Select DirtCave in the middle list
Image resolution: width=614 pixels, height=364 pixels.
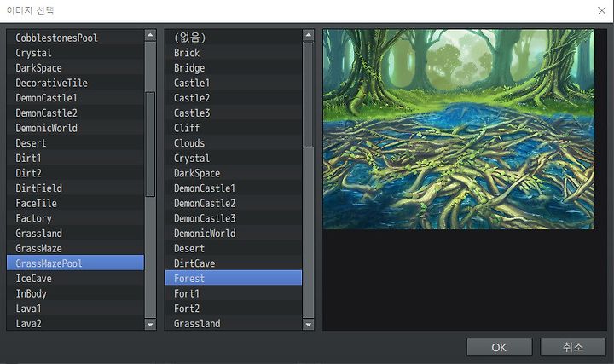(234, 263)
